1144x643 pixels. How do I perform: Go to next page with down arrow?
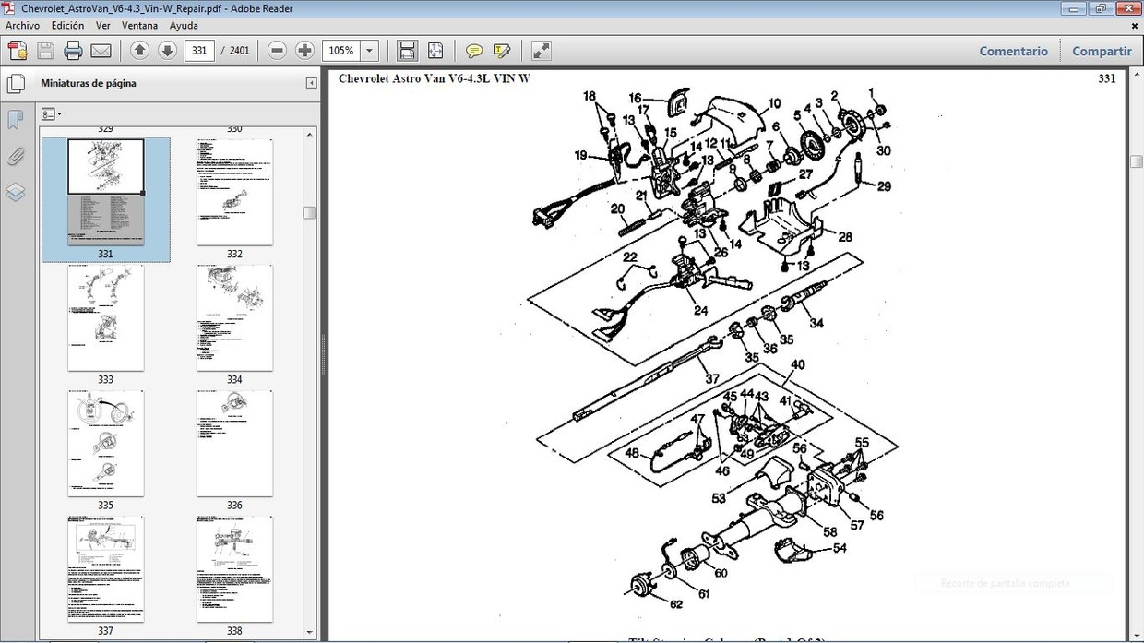pos(167,51)
